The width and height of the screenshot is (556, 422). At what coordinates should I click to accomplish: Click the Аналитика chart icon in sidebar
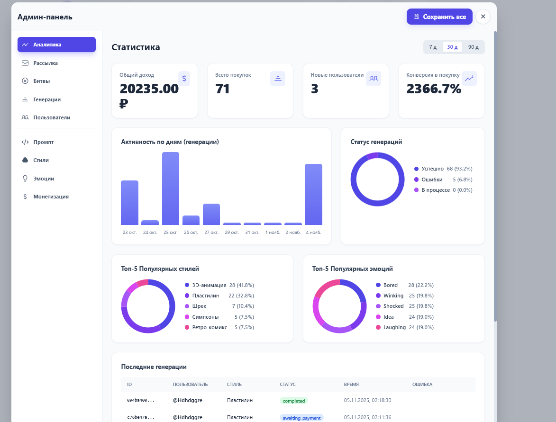[x=25, y=45]
